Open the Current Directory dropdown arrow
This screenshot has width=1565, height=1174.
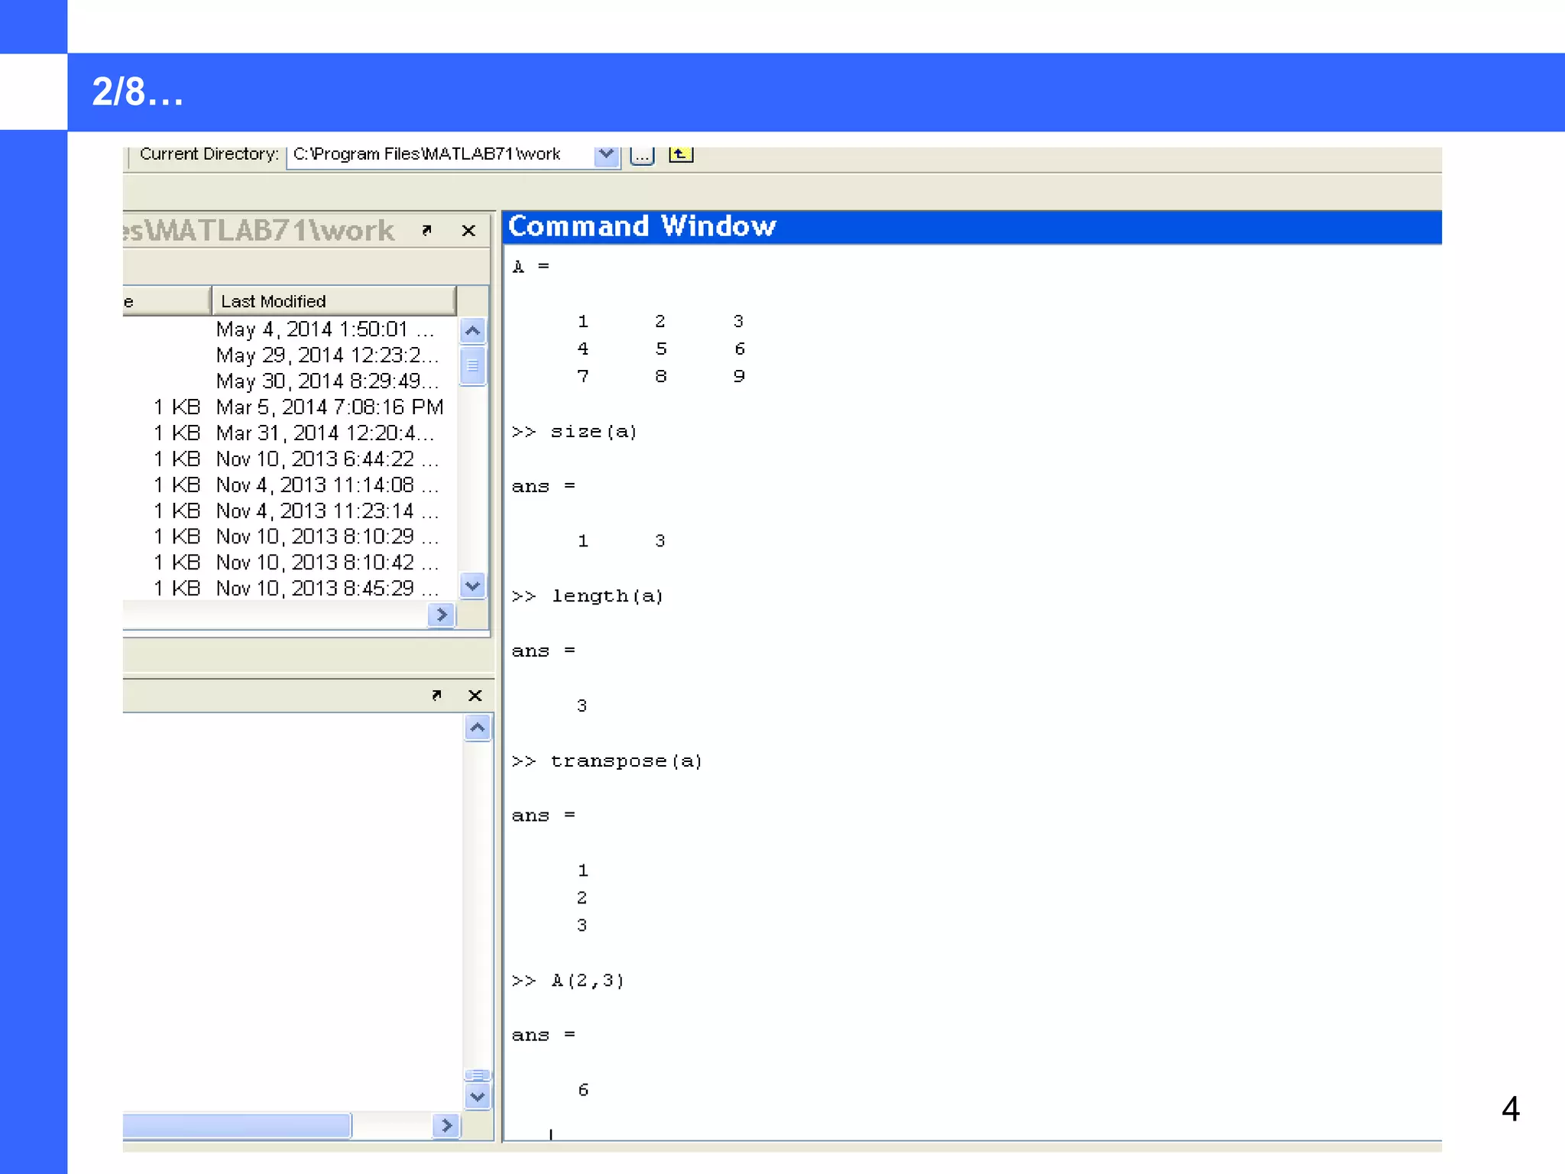[x=607, y=154]
